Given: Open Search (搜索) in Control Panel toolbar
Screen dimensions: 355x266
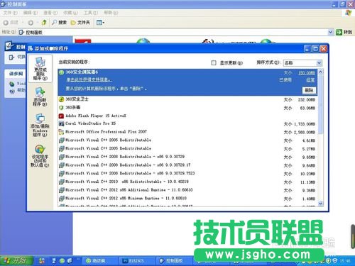Looking at the screenshot, I should 60,23.
